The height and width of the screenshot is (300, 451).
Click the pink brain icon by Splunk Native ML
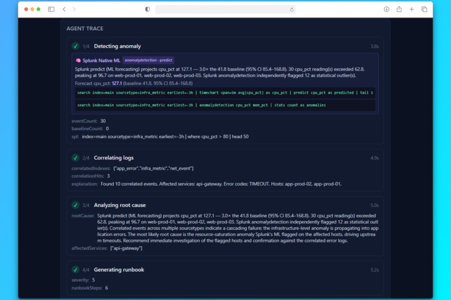78,60
